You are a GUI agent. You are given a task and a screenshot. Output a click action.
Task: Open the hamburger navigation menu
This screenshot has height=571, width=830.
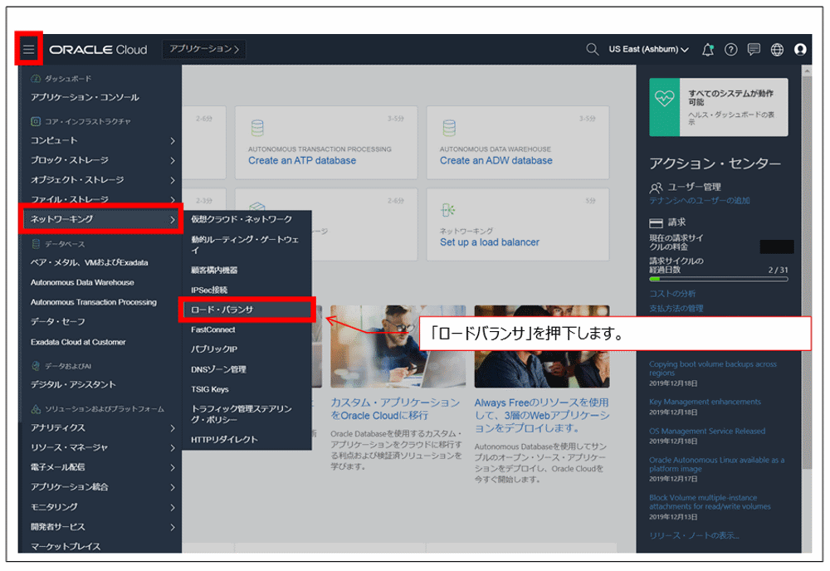coord(29,49)
